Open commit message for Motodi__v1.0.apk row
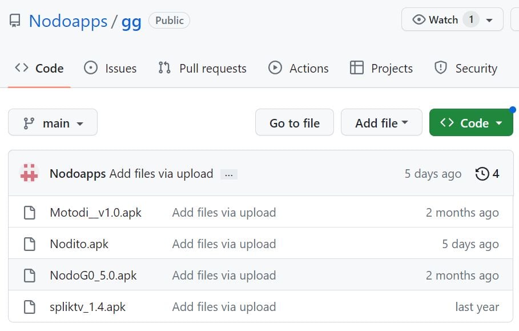The image size is (519, 331). [224, 213]
